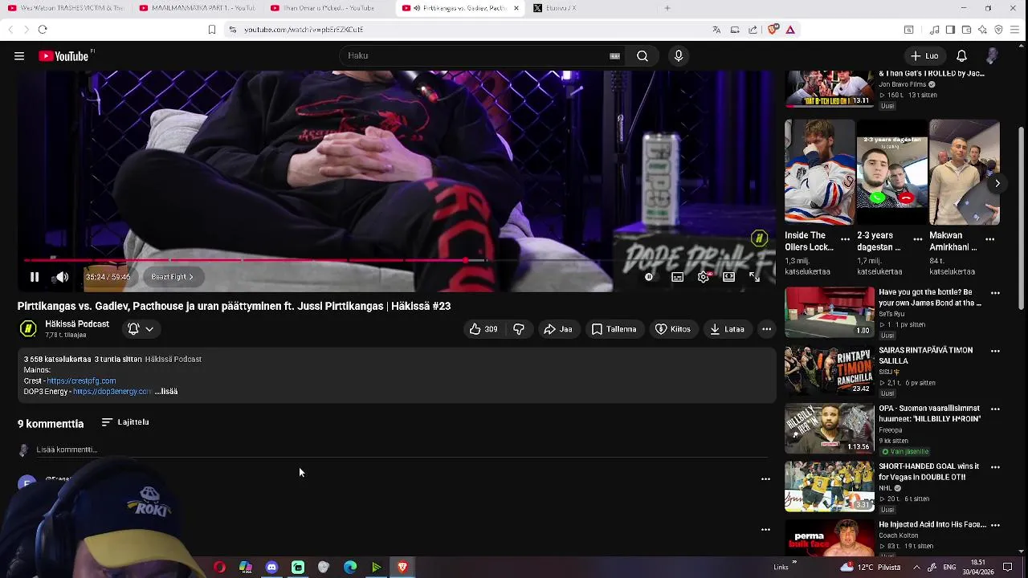Open the James Bond bottle video thumbnail
The height and width of the screenshot is (578, 1028).
[830, 312]
